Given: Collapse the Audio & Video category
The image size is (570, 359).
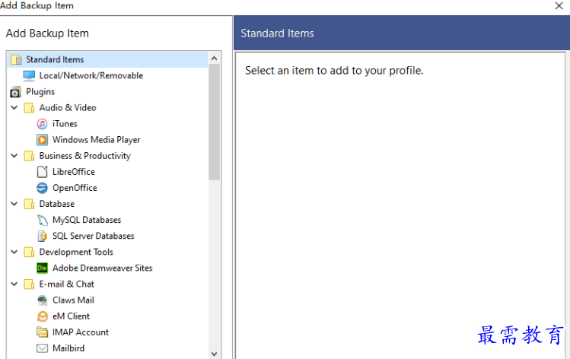Looking at the screenshot, I should tap(14, 107).
